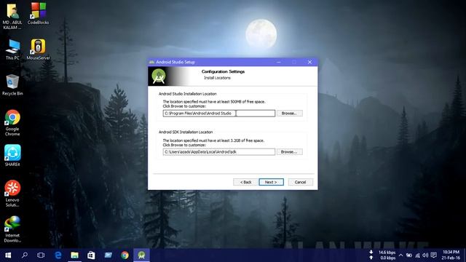Click Android Studio logo in setup header
466x262 pixels.
(x=159, y=76)
